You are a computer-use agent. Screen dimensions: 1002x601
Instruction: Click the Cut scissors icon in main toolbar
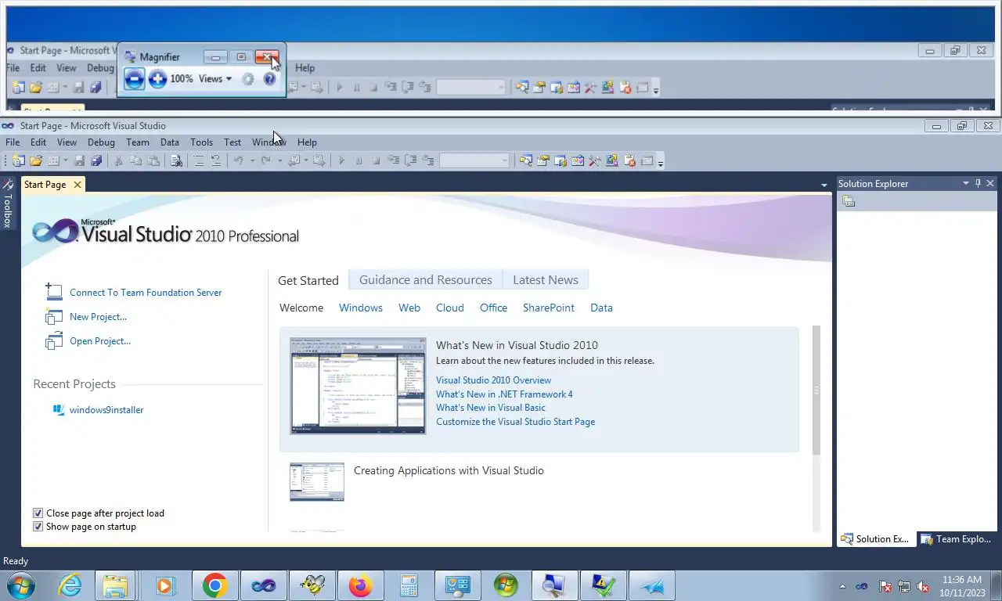coord(118,160)
